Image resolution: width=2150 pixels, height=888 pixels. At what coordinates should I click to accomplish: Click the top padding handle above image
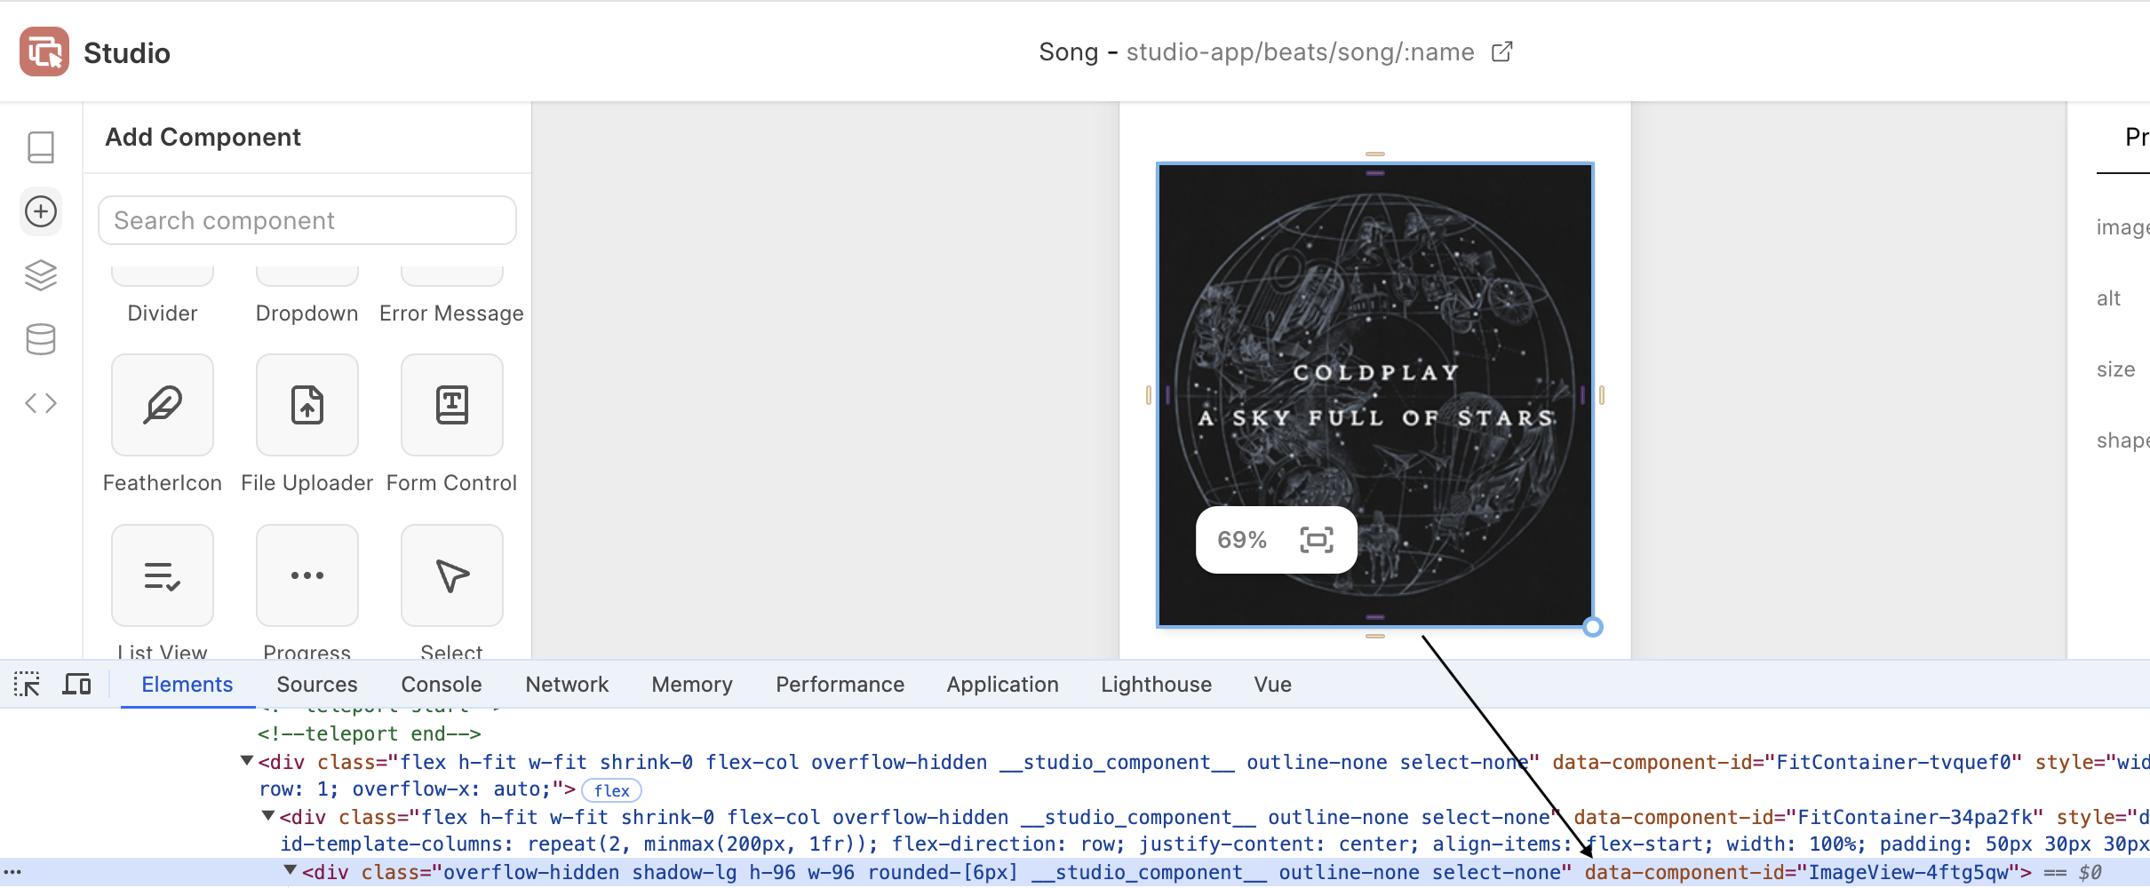(1375, 173)
